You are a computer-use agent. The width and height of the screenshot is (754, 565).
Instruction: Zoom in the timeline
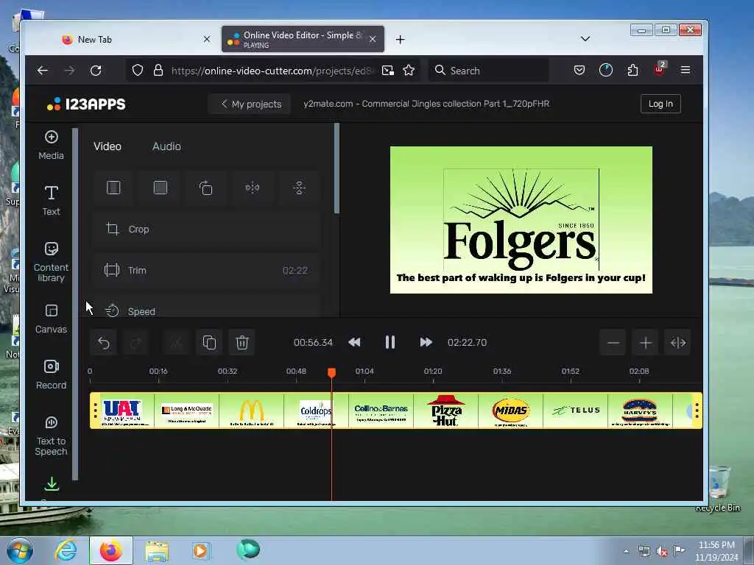click(646, 343)
